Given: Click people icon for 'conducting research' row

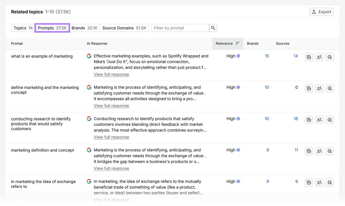Looking at the screenshot, I should click(x=319, y=120).
